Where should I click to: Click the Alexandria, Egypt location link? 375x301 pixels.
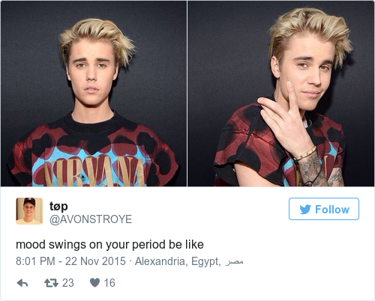178,261
